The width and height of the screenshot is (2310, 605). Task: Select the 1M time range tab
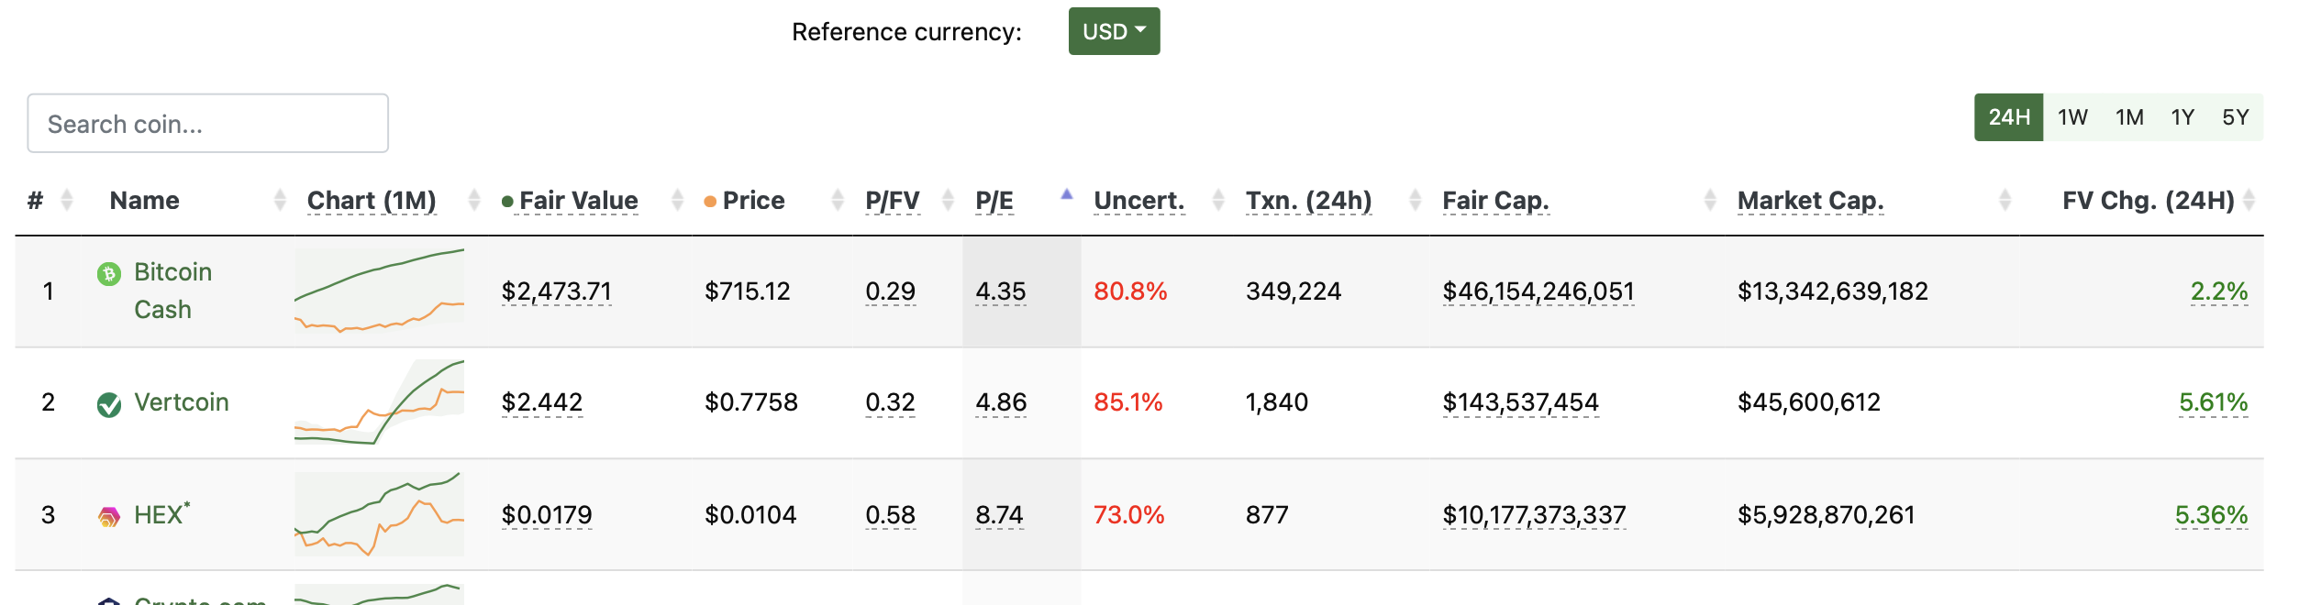click(2128, 117)
